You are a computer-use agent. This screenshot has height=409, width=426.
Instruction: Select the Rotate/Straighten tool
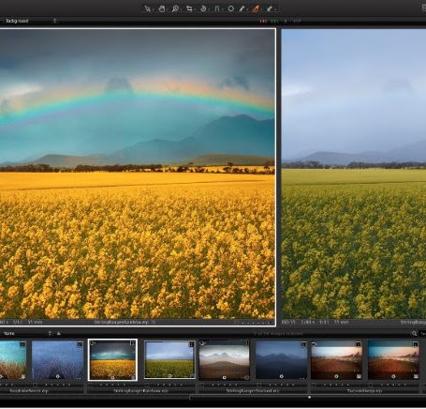tap(203, 8)
